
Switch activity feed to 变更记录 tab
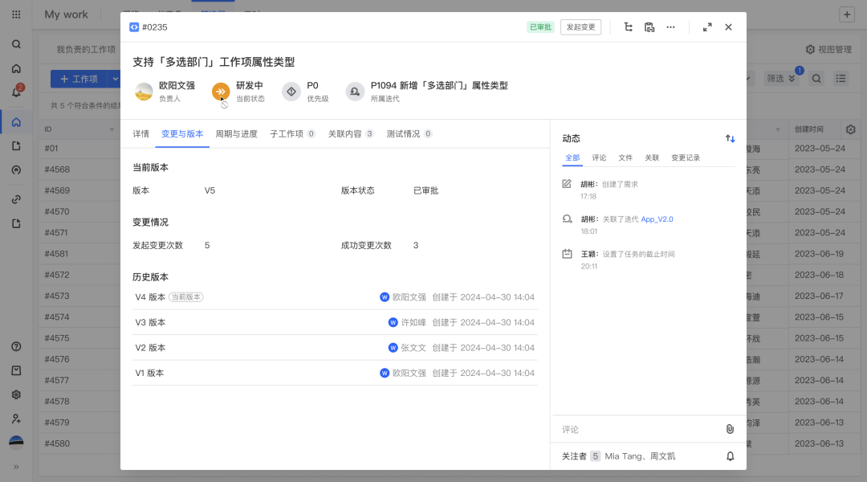[x=686, y=158]
